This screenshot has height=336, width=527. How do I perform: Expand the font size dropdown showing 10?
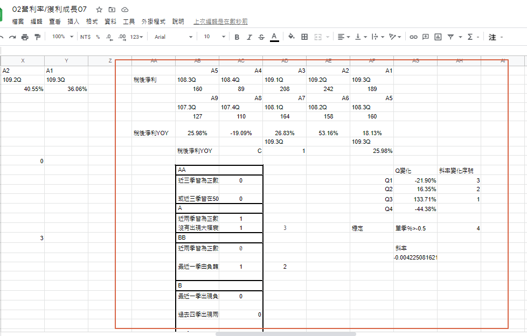[214, 37]
